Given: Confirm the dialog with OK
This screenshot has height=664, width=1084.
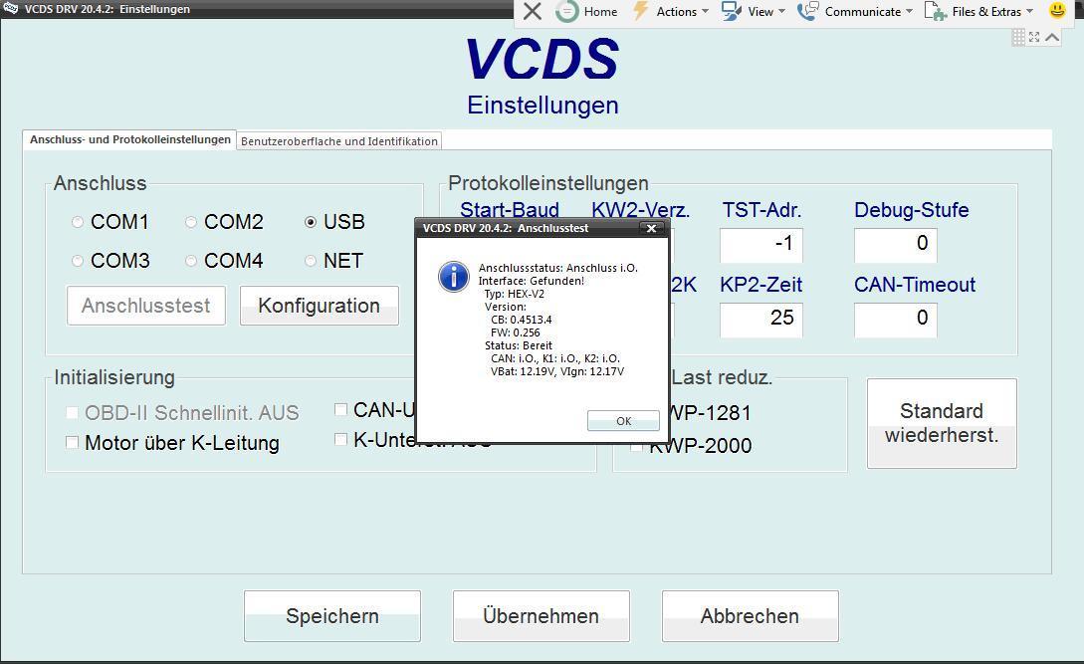Looking at the screenshot, I should point(623,420).
